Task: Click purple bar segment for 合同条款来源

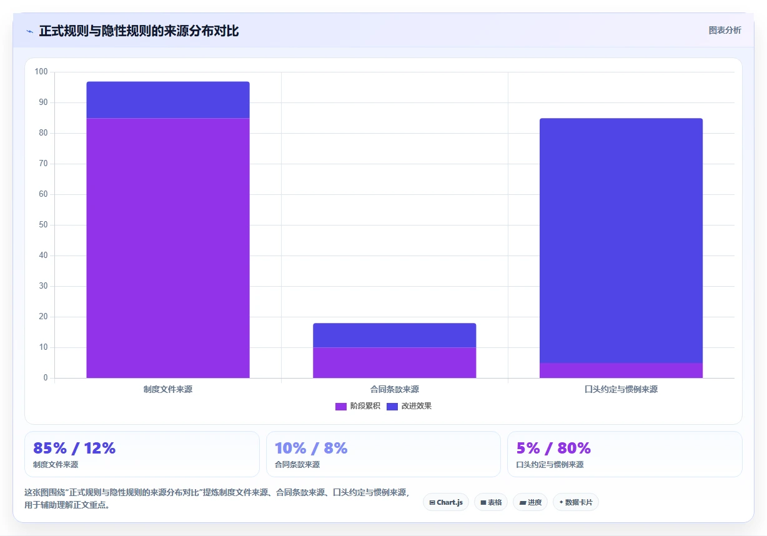Action: [x=395, y=363]
